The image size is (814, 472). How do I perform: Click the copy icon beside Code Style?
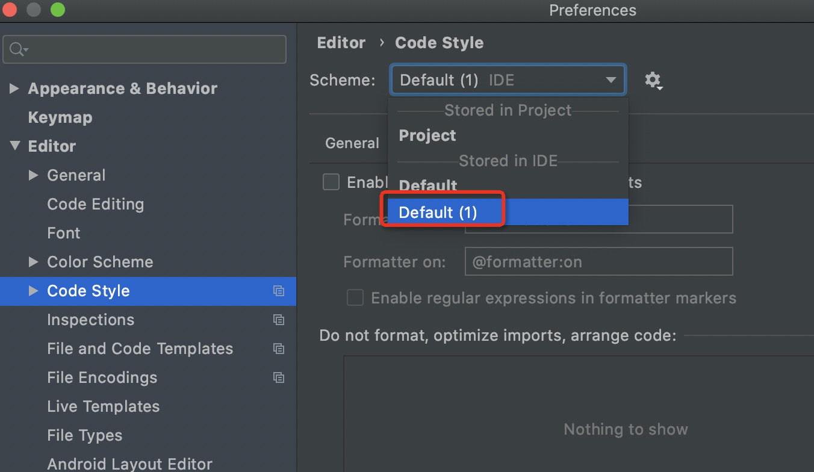coord(279,291)
